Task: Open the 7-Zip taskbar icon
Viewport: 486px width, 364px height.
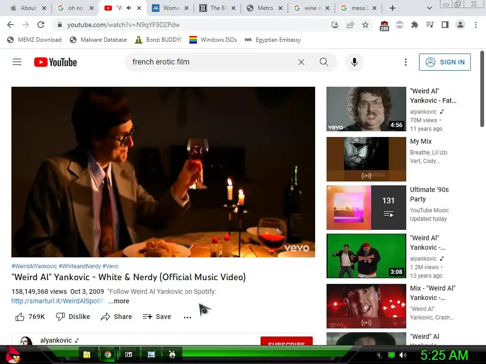Action: coord(129,355)
